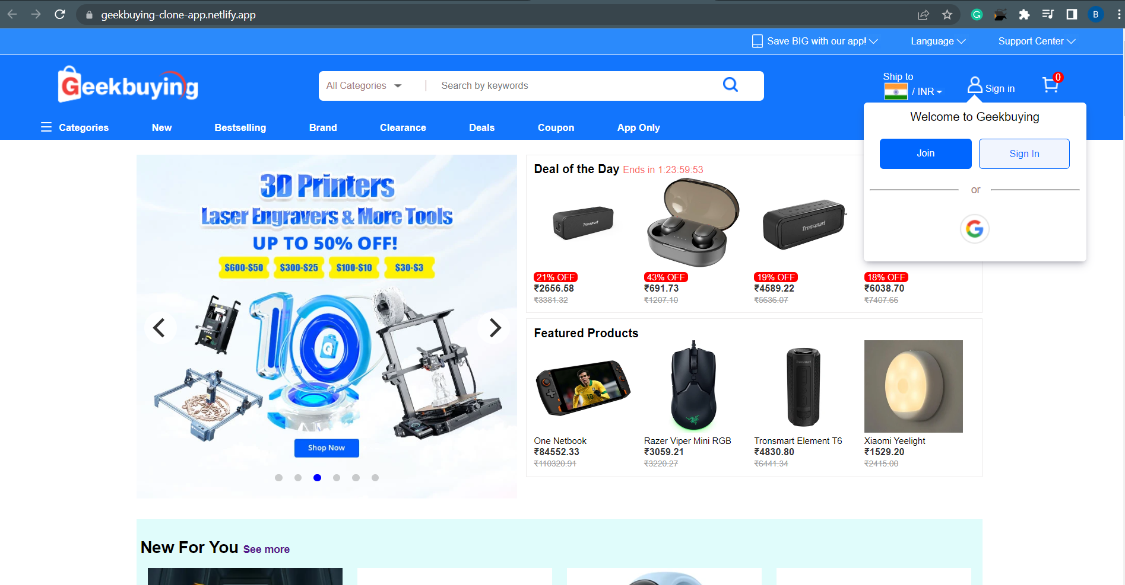Click the Google sign-in icon

[x=974, y=229]
